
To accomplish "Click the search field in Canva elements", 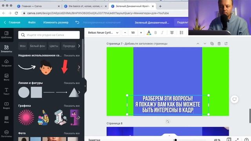I will (49, 35).
